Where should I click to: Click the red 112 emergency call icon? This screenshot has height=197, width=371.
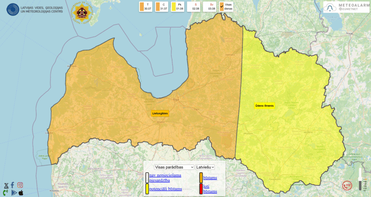click(x=347, y=185)
